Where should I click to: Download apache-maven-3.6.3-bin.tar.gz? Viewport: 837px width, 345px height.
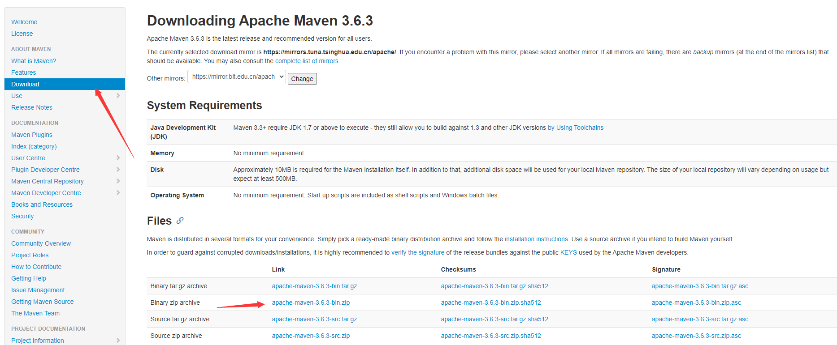click(x=314, y=286)
